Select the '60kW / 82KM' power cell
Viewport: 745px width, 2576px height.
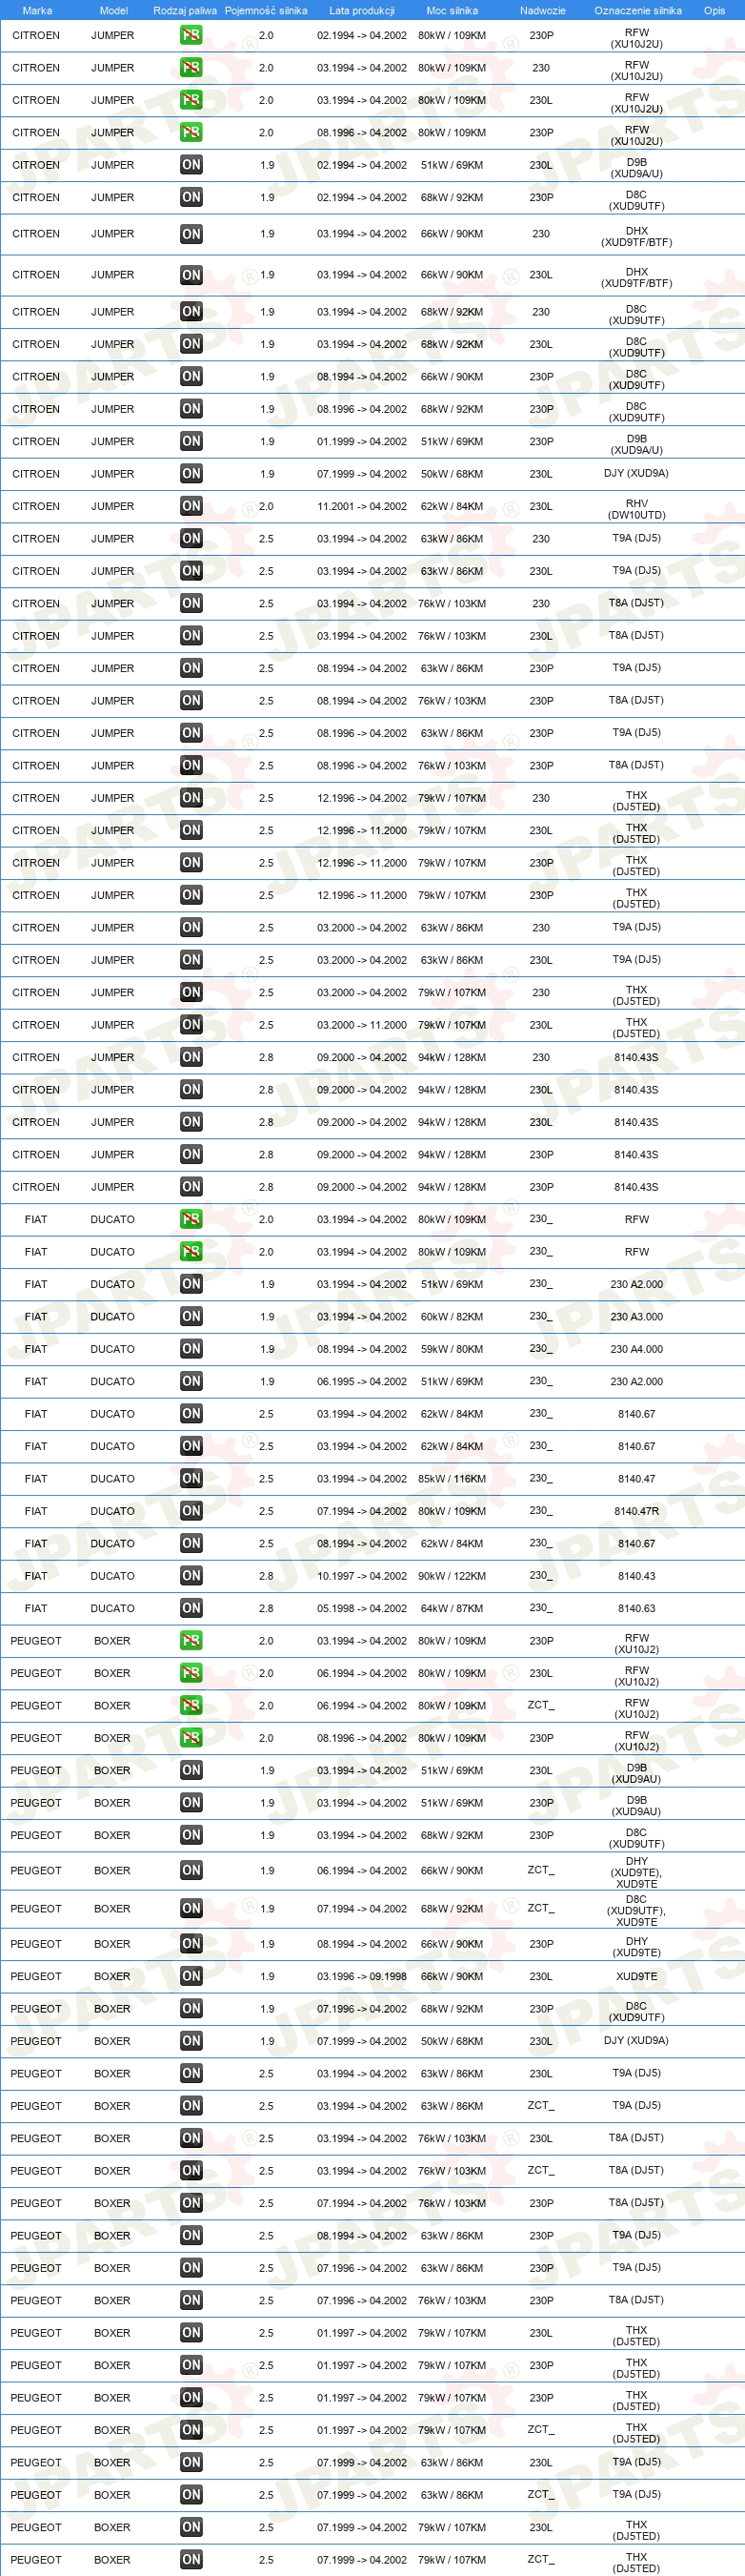(x=452, y=1317)
